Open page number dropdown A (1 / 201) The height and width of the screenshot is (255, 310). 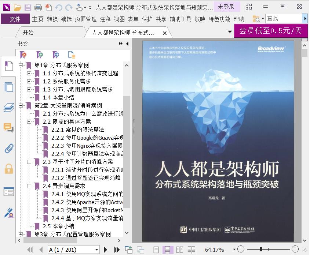coord(97,250)
